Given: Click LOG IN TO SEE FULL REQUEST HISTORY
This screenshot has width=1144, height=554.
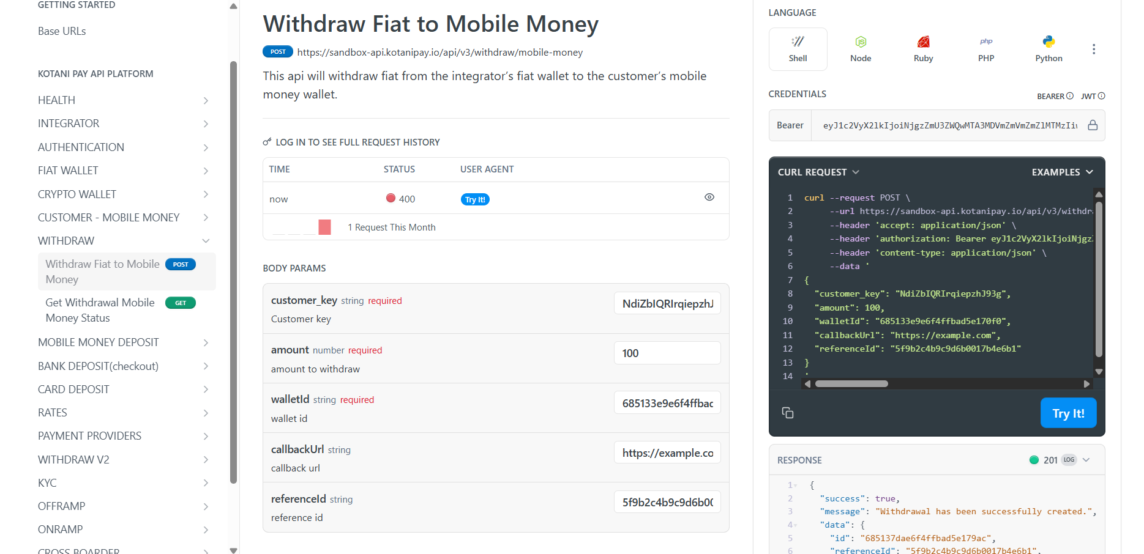Looking at the screenshot, I should coord(357,142).
